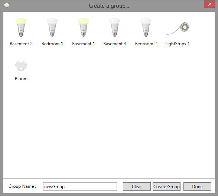The height and width of the screenshot is (196, 218).
Task: Click the app icon in title bar
Action: tap(7, 6)
